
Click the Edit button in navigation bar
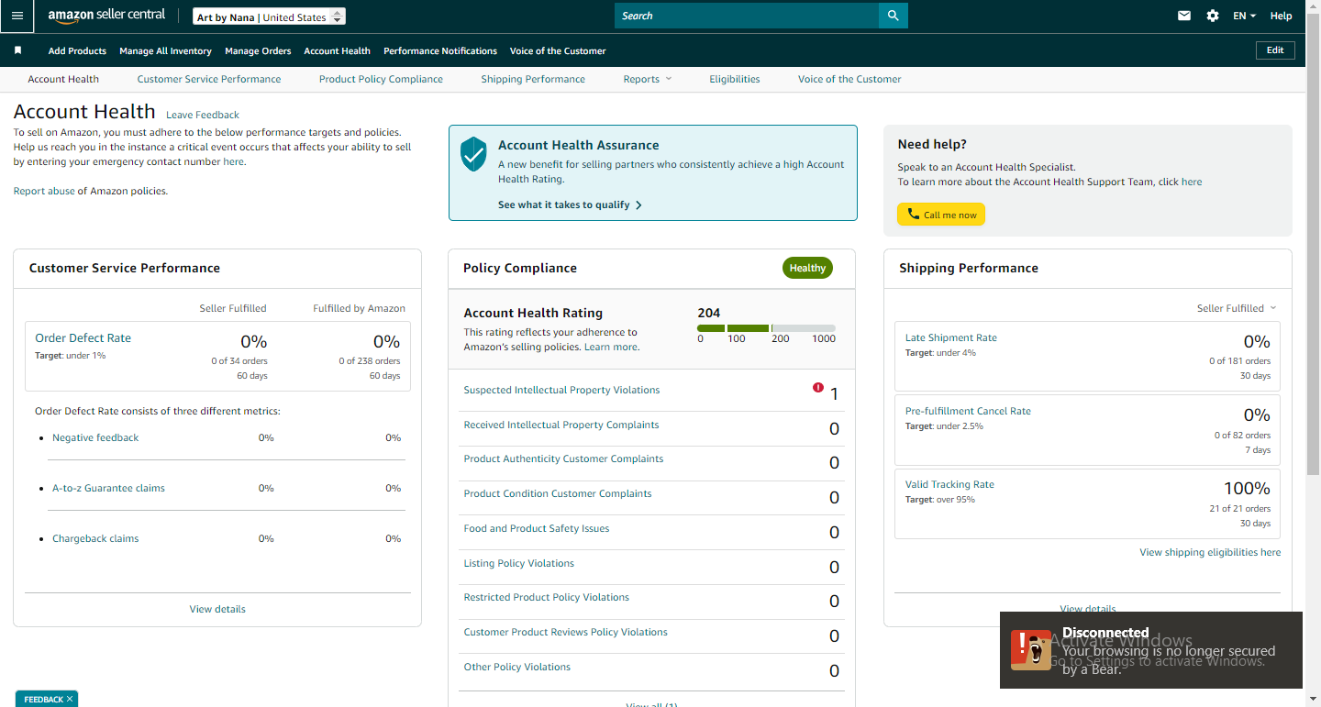coord(1275,50)
